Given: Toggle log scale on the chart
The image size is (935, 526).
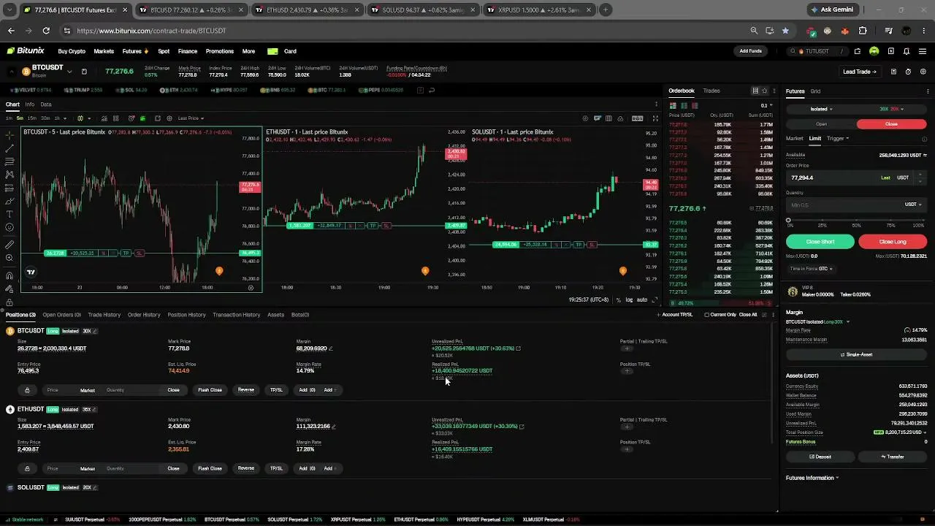Looking at the screenshot, I should click(x=629, y=300).
